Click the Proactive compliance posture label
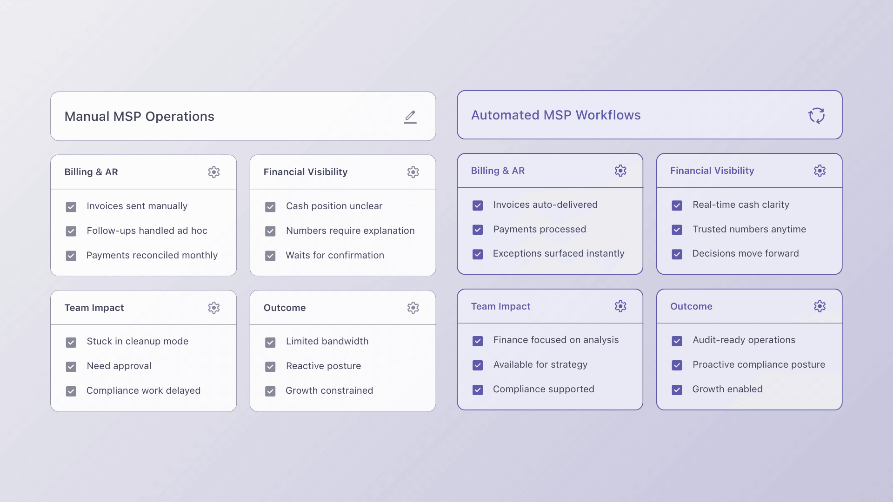This screenshot has height=502, width=893. click(759, 364)
